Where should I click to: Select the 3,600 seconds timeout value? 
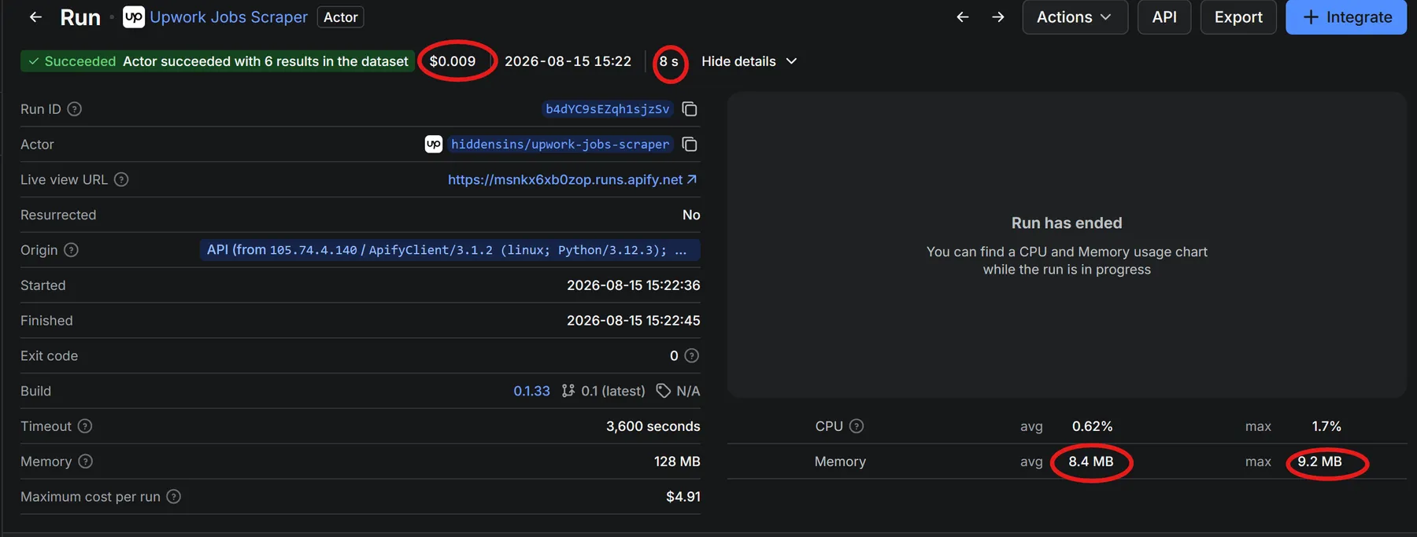click(x=653, y=426)
